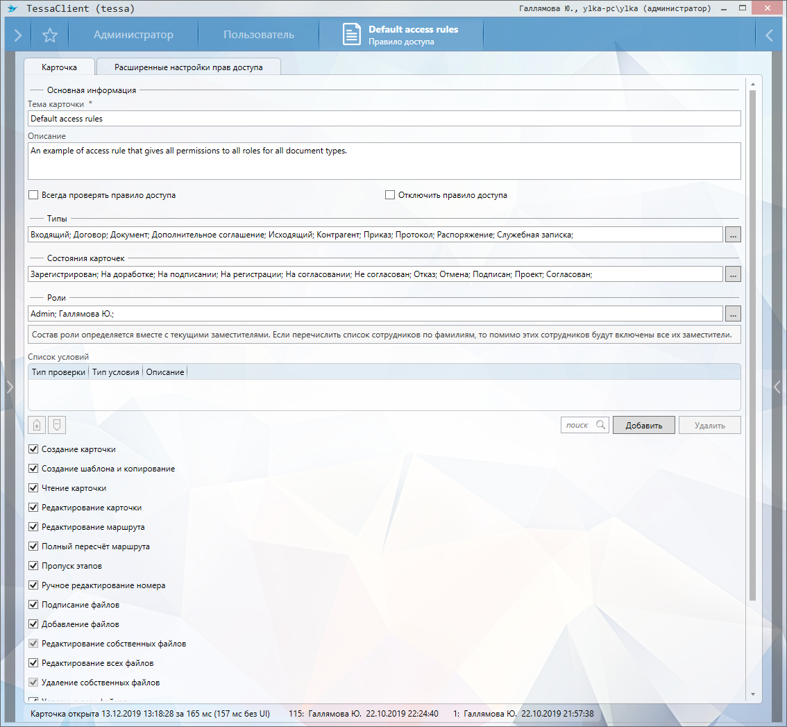This screenshot has width=787, height=727.
Task: Open the Состояния карточек ellipsis button
Action: pyautogui.click(x=733, y=274)
